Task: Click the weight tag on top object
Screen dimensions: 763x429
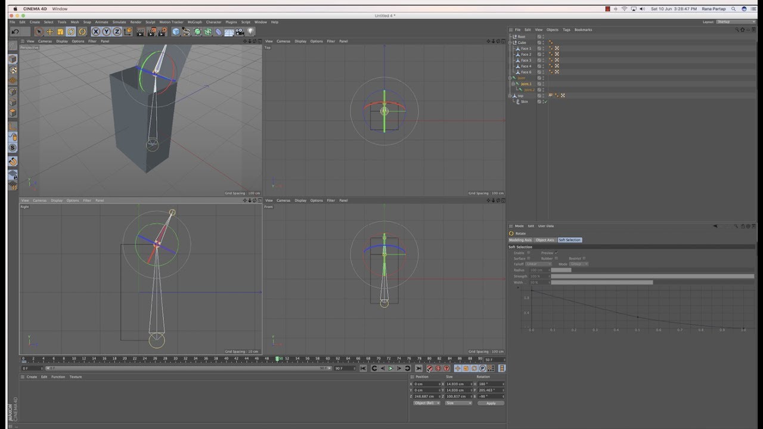Action: [551, 95]
